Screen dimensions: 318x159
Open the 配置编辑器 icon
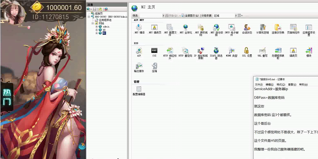click(x=139, y=89)
